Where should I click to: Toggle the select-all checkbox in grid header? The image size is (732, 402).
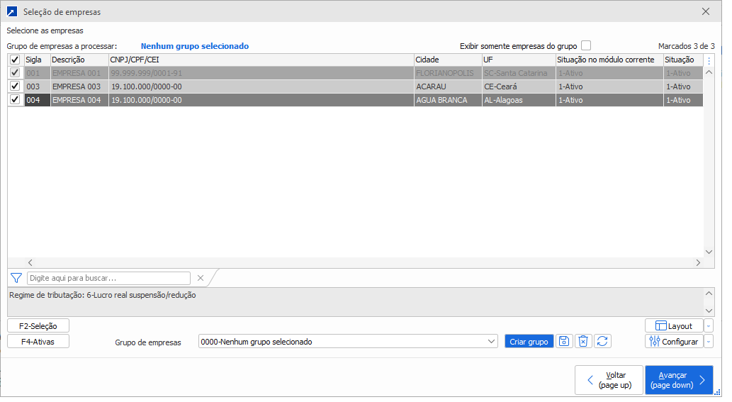coord(15,60)
